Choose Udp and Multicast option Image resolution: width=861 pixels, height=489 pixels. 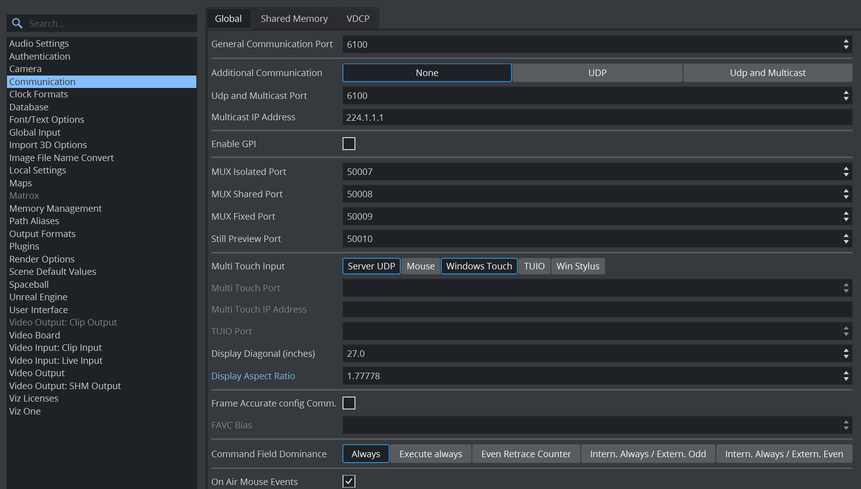pos(767,73)
